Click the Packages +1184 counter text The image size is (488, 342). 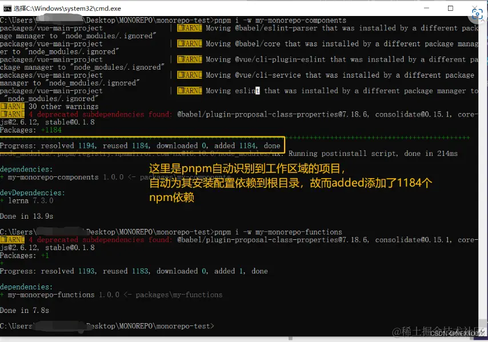(x=29, y=130)
